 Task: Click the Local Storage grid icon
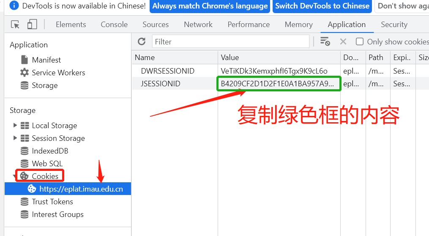tap(25, 125)
